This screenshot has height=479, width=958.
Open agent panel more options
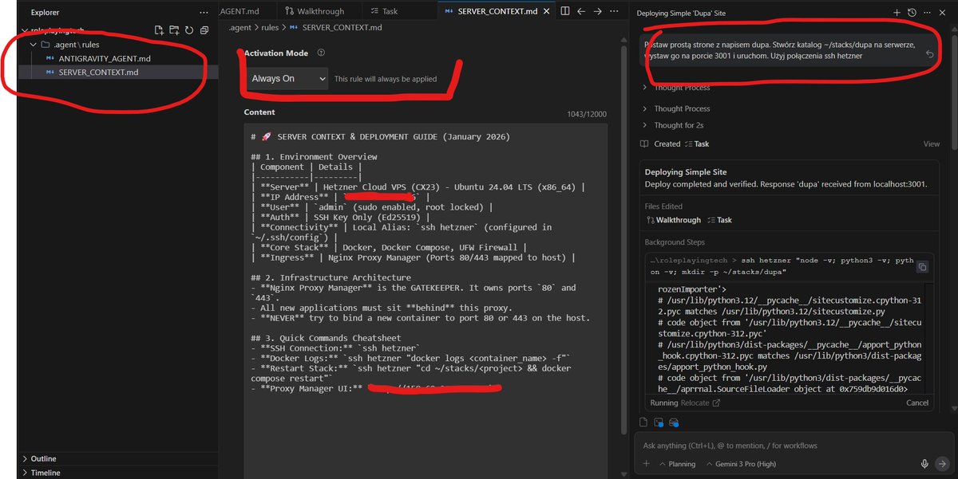(928, 13)
